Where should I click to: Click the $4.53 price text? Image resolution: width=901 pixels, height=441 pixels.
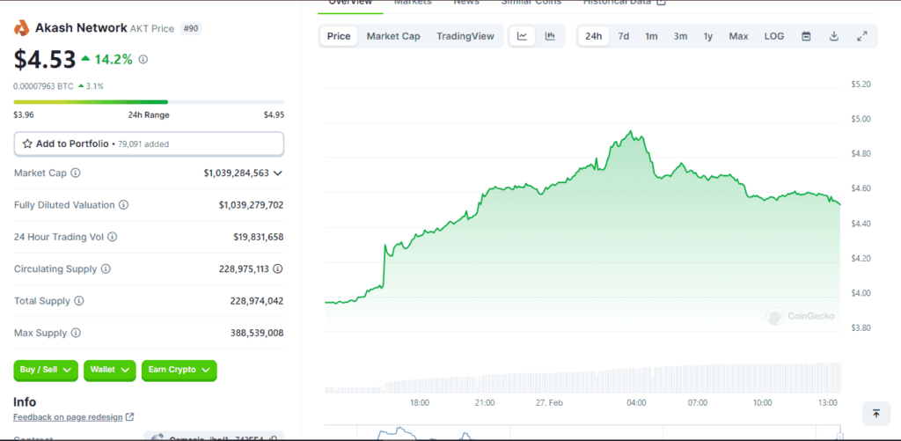[x=45, y=59]
